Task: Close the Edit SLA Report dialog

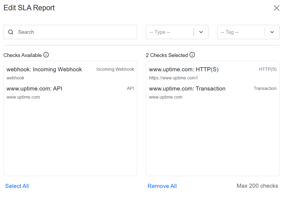Action: coord(276,8)
